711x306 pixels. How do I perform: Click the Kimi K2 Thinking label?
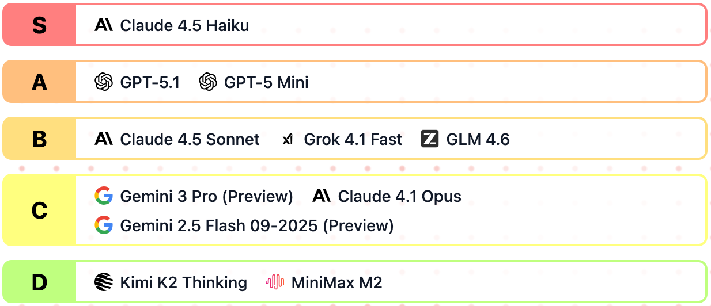[183, 282]
